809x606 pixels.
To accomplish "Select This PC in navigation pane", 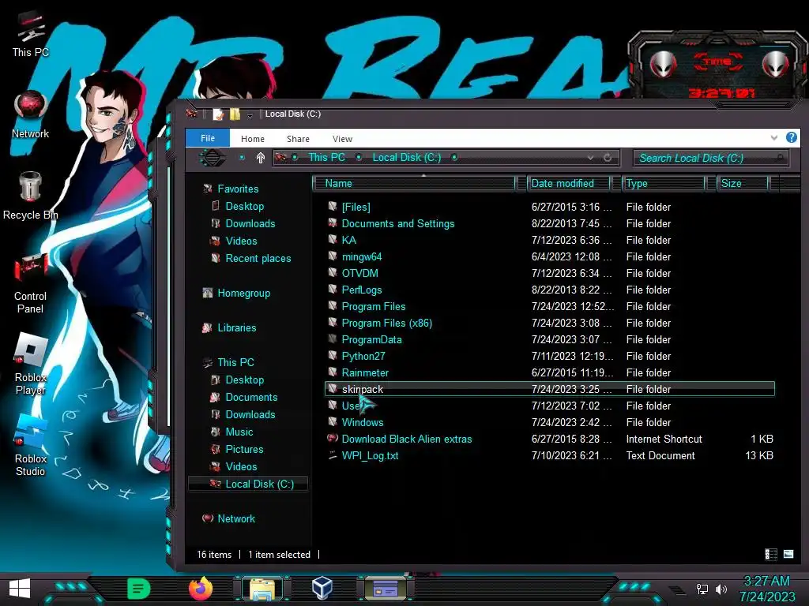I will [235, 362].
